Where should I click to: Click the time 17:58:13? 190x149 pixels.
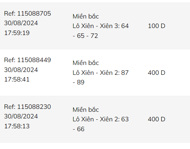[17, 126]
